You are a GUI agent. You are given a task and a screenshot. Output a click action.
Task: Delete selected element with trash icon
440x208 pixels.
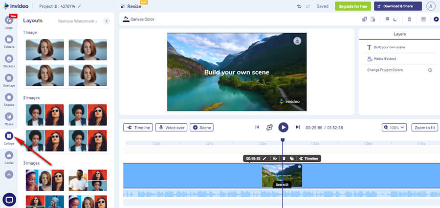409,19
